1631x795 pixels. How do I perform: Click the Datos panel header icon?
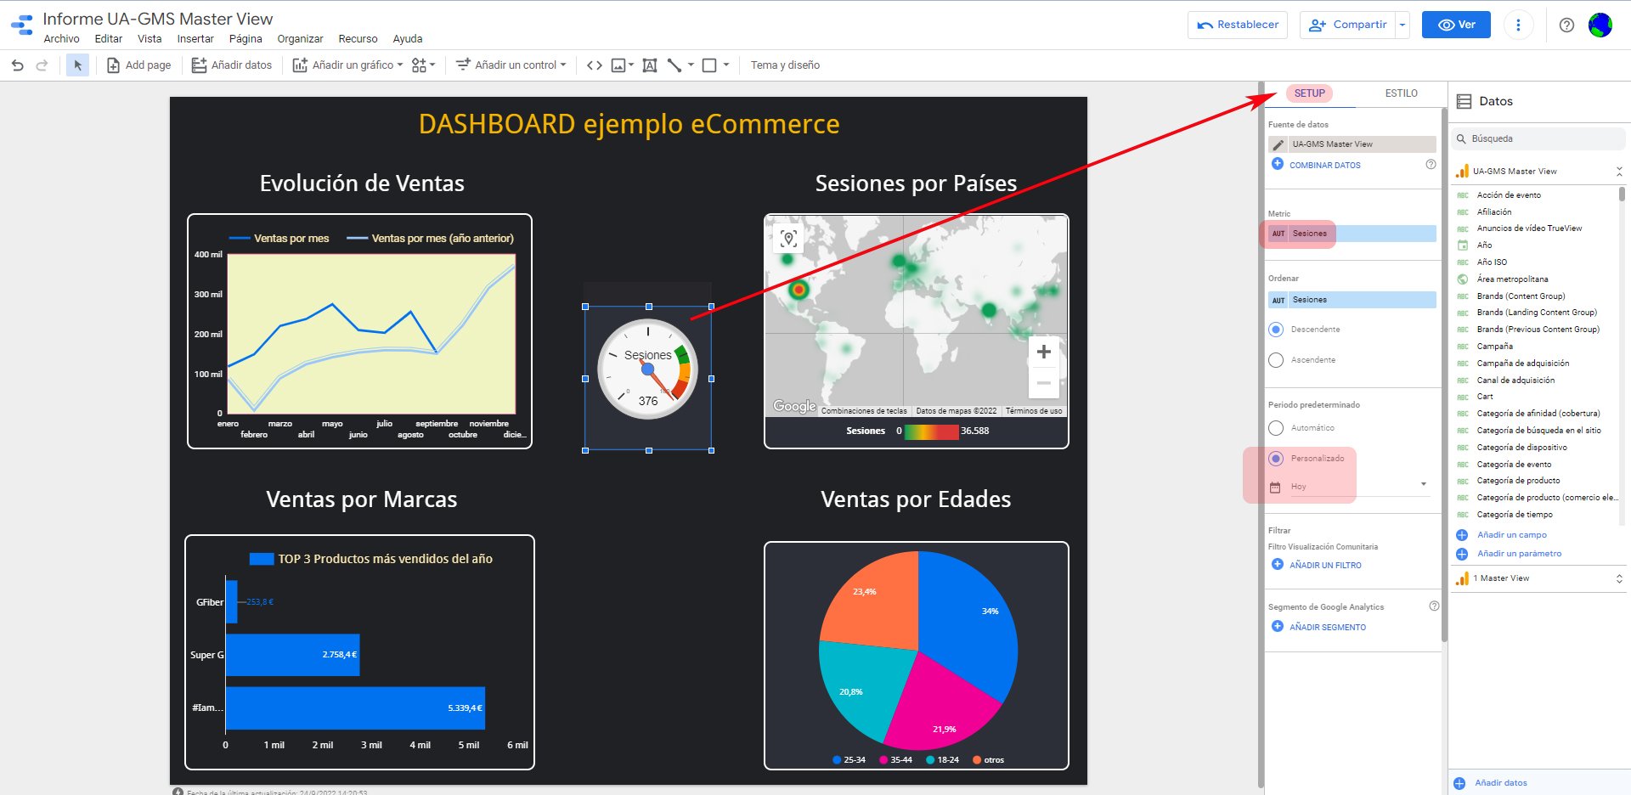point(1464,101)
